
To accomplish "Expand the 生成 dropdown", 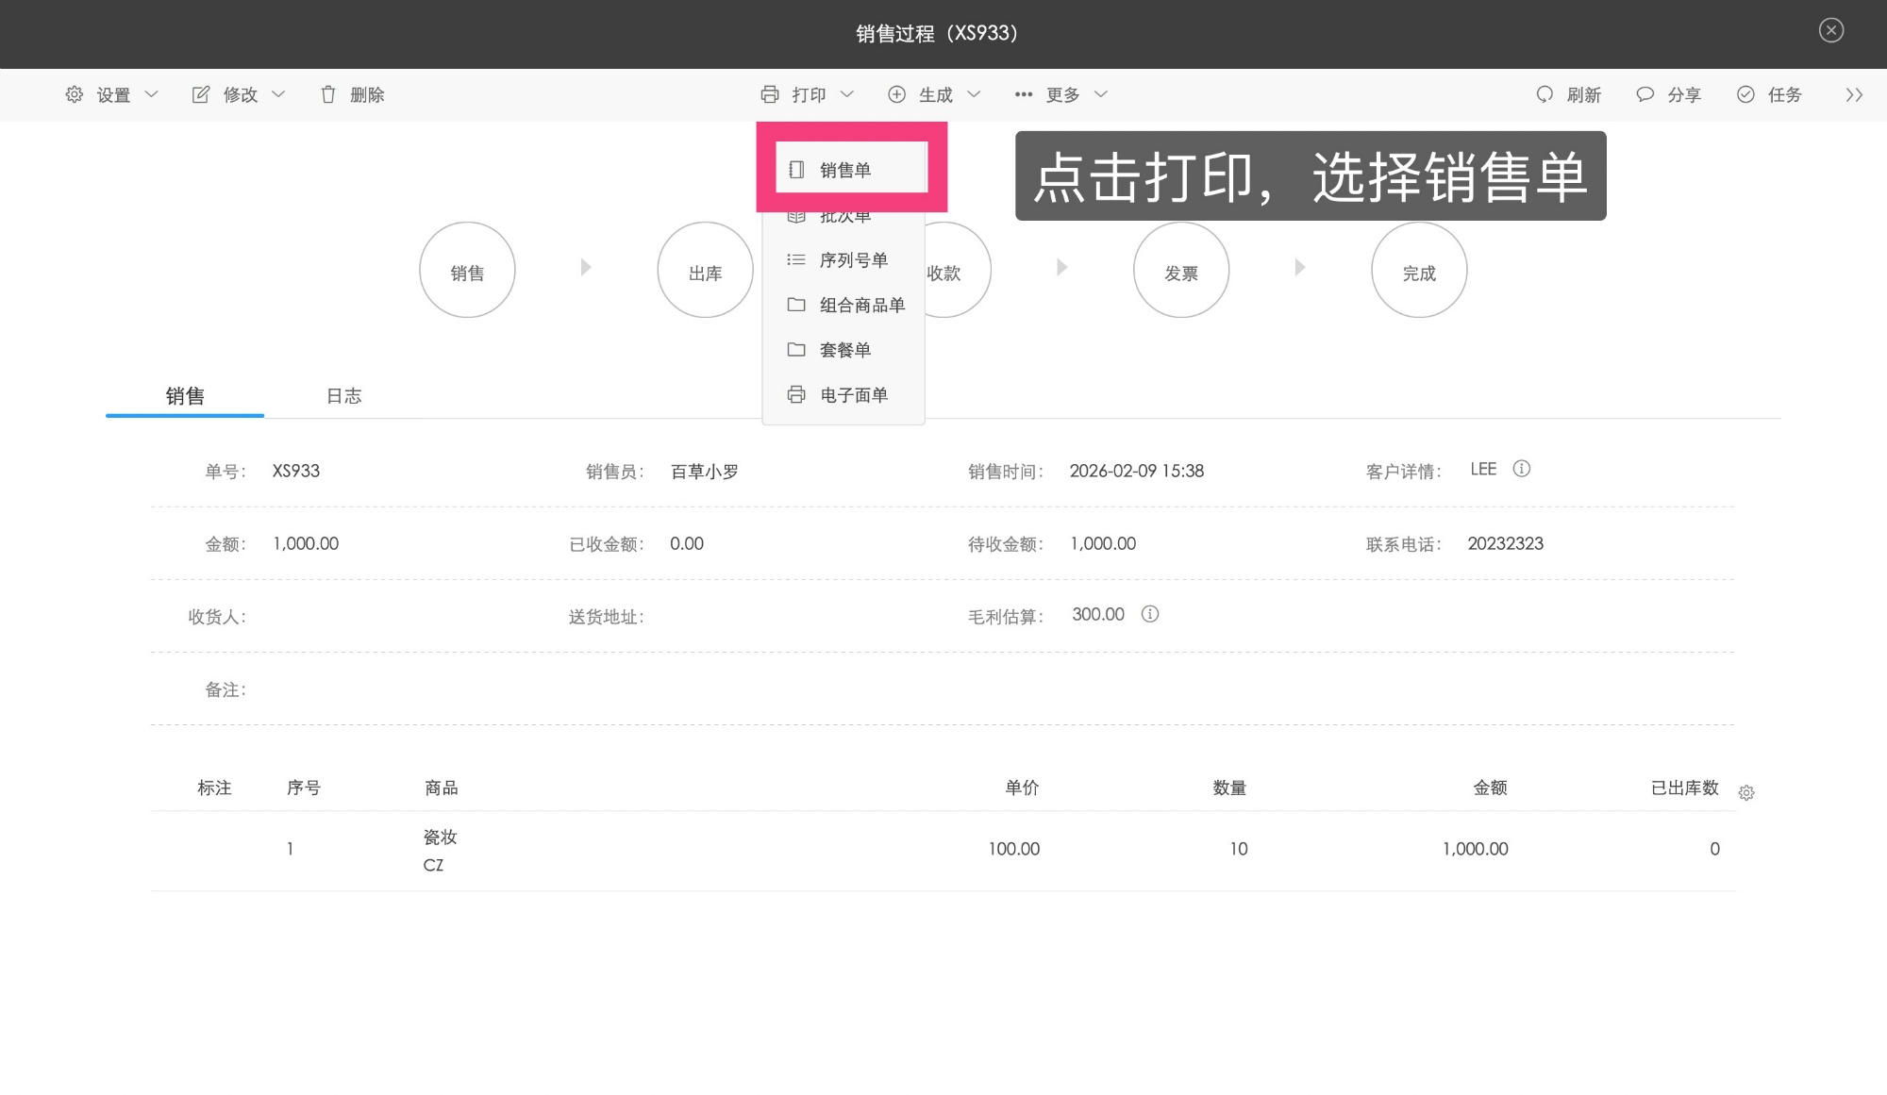I will click(x=975, y=94).
